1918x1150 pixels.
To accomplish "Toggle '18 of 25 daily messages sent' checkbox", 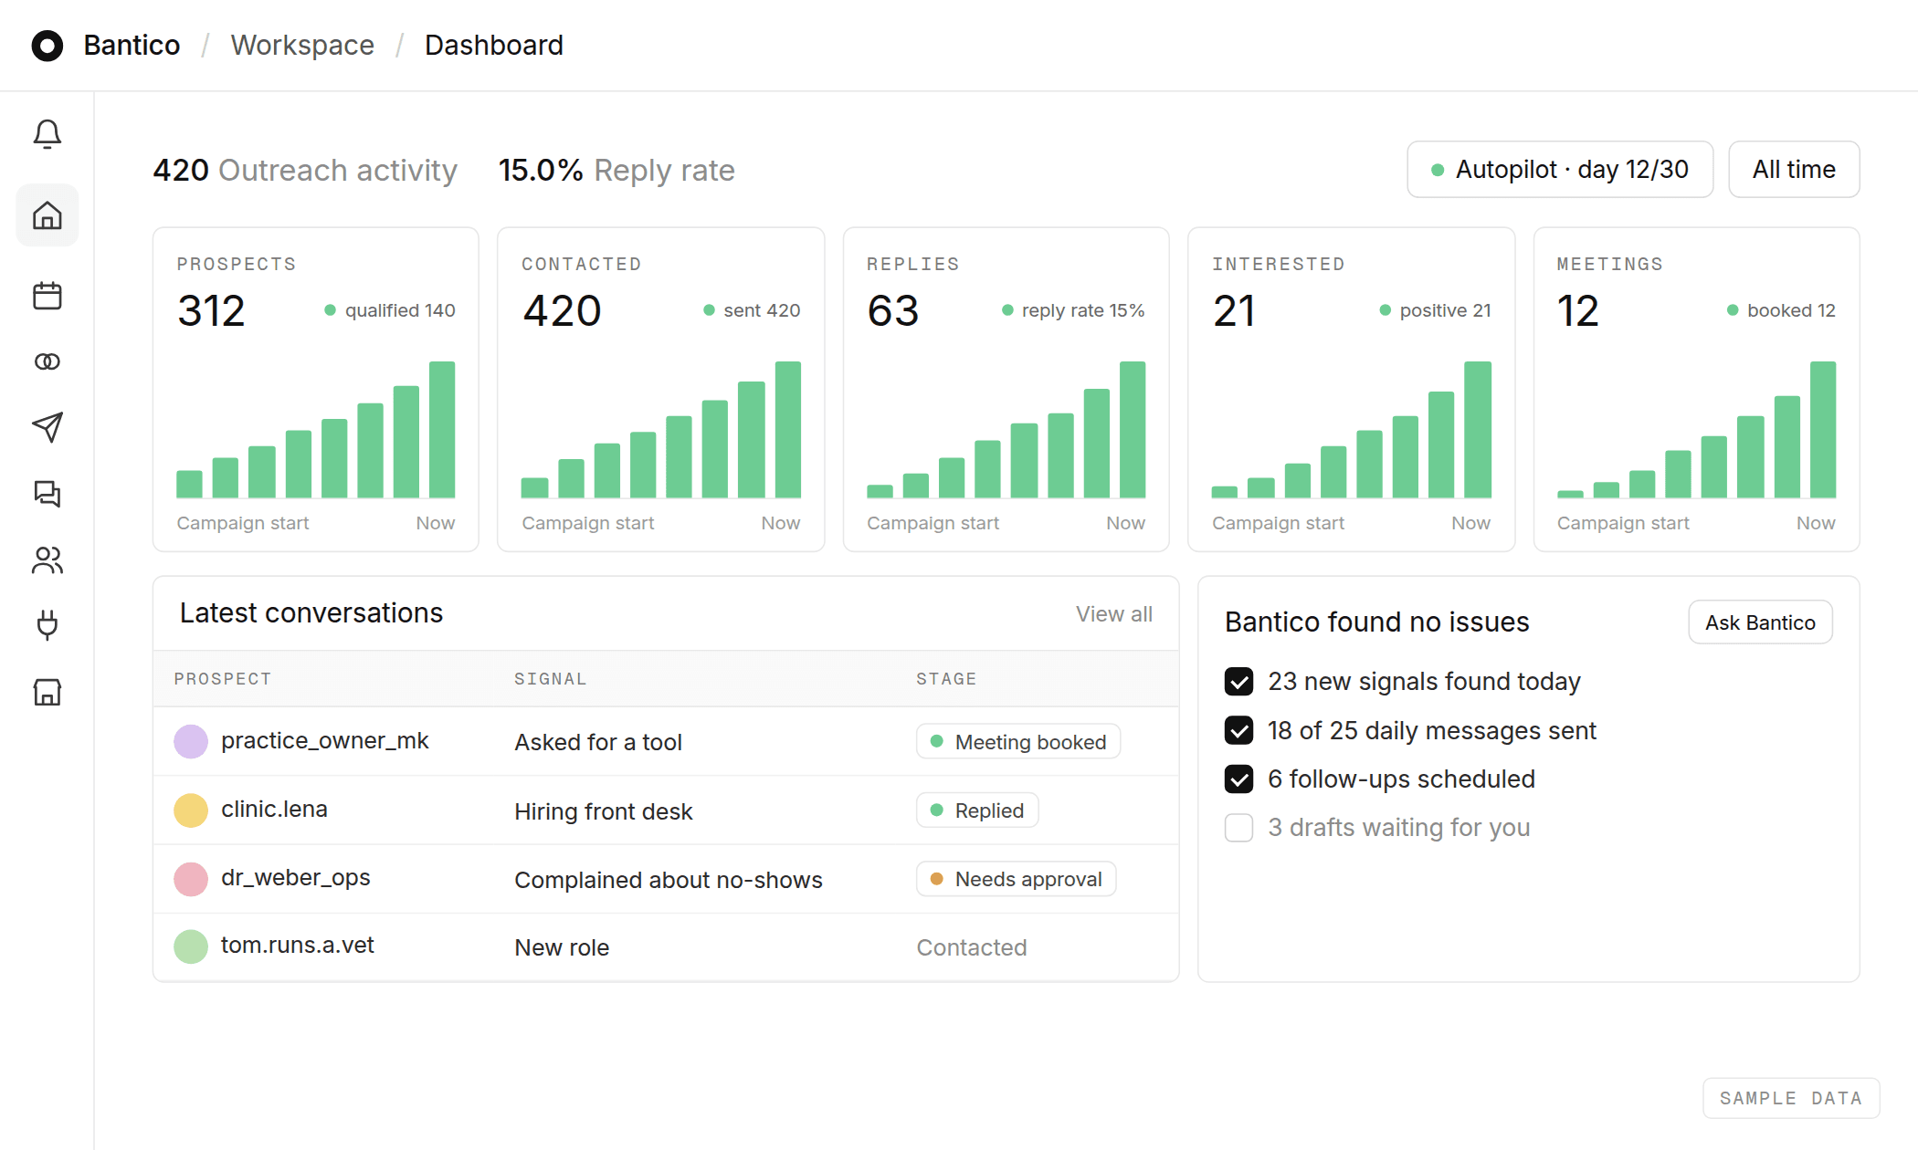I will click(x=1238, y=730).
